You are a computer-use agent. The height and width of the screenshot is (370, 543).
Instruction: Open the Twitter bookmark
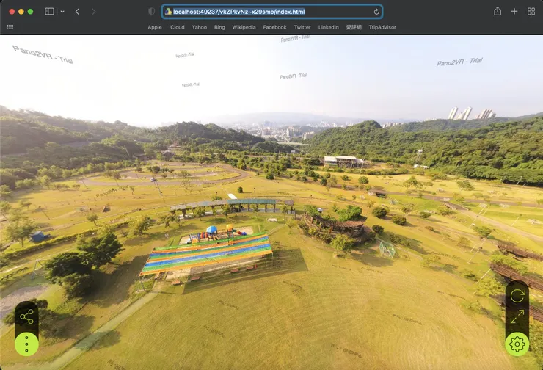coord(302,27)
